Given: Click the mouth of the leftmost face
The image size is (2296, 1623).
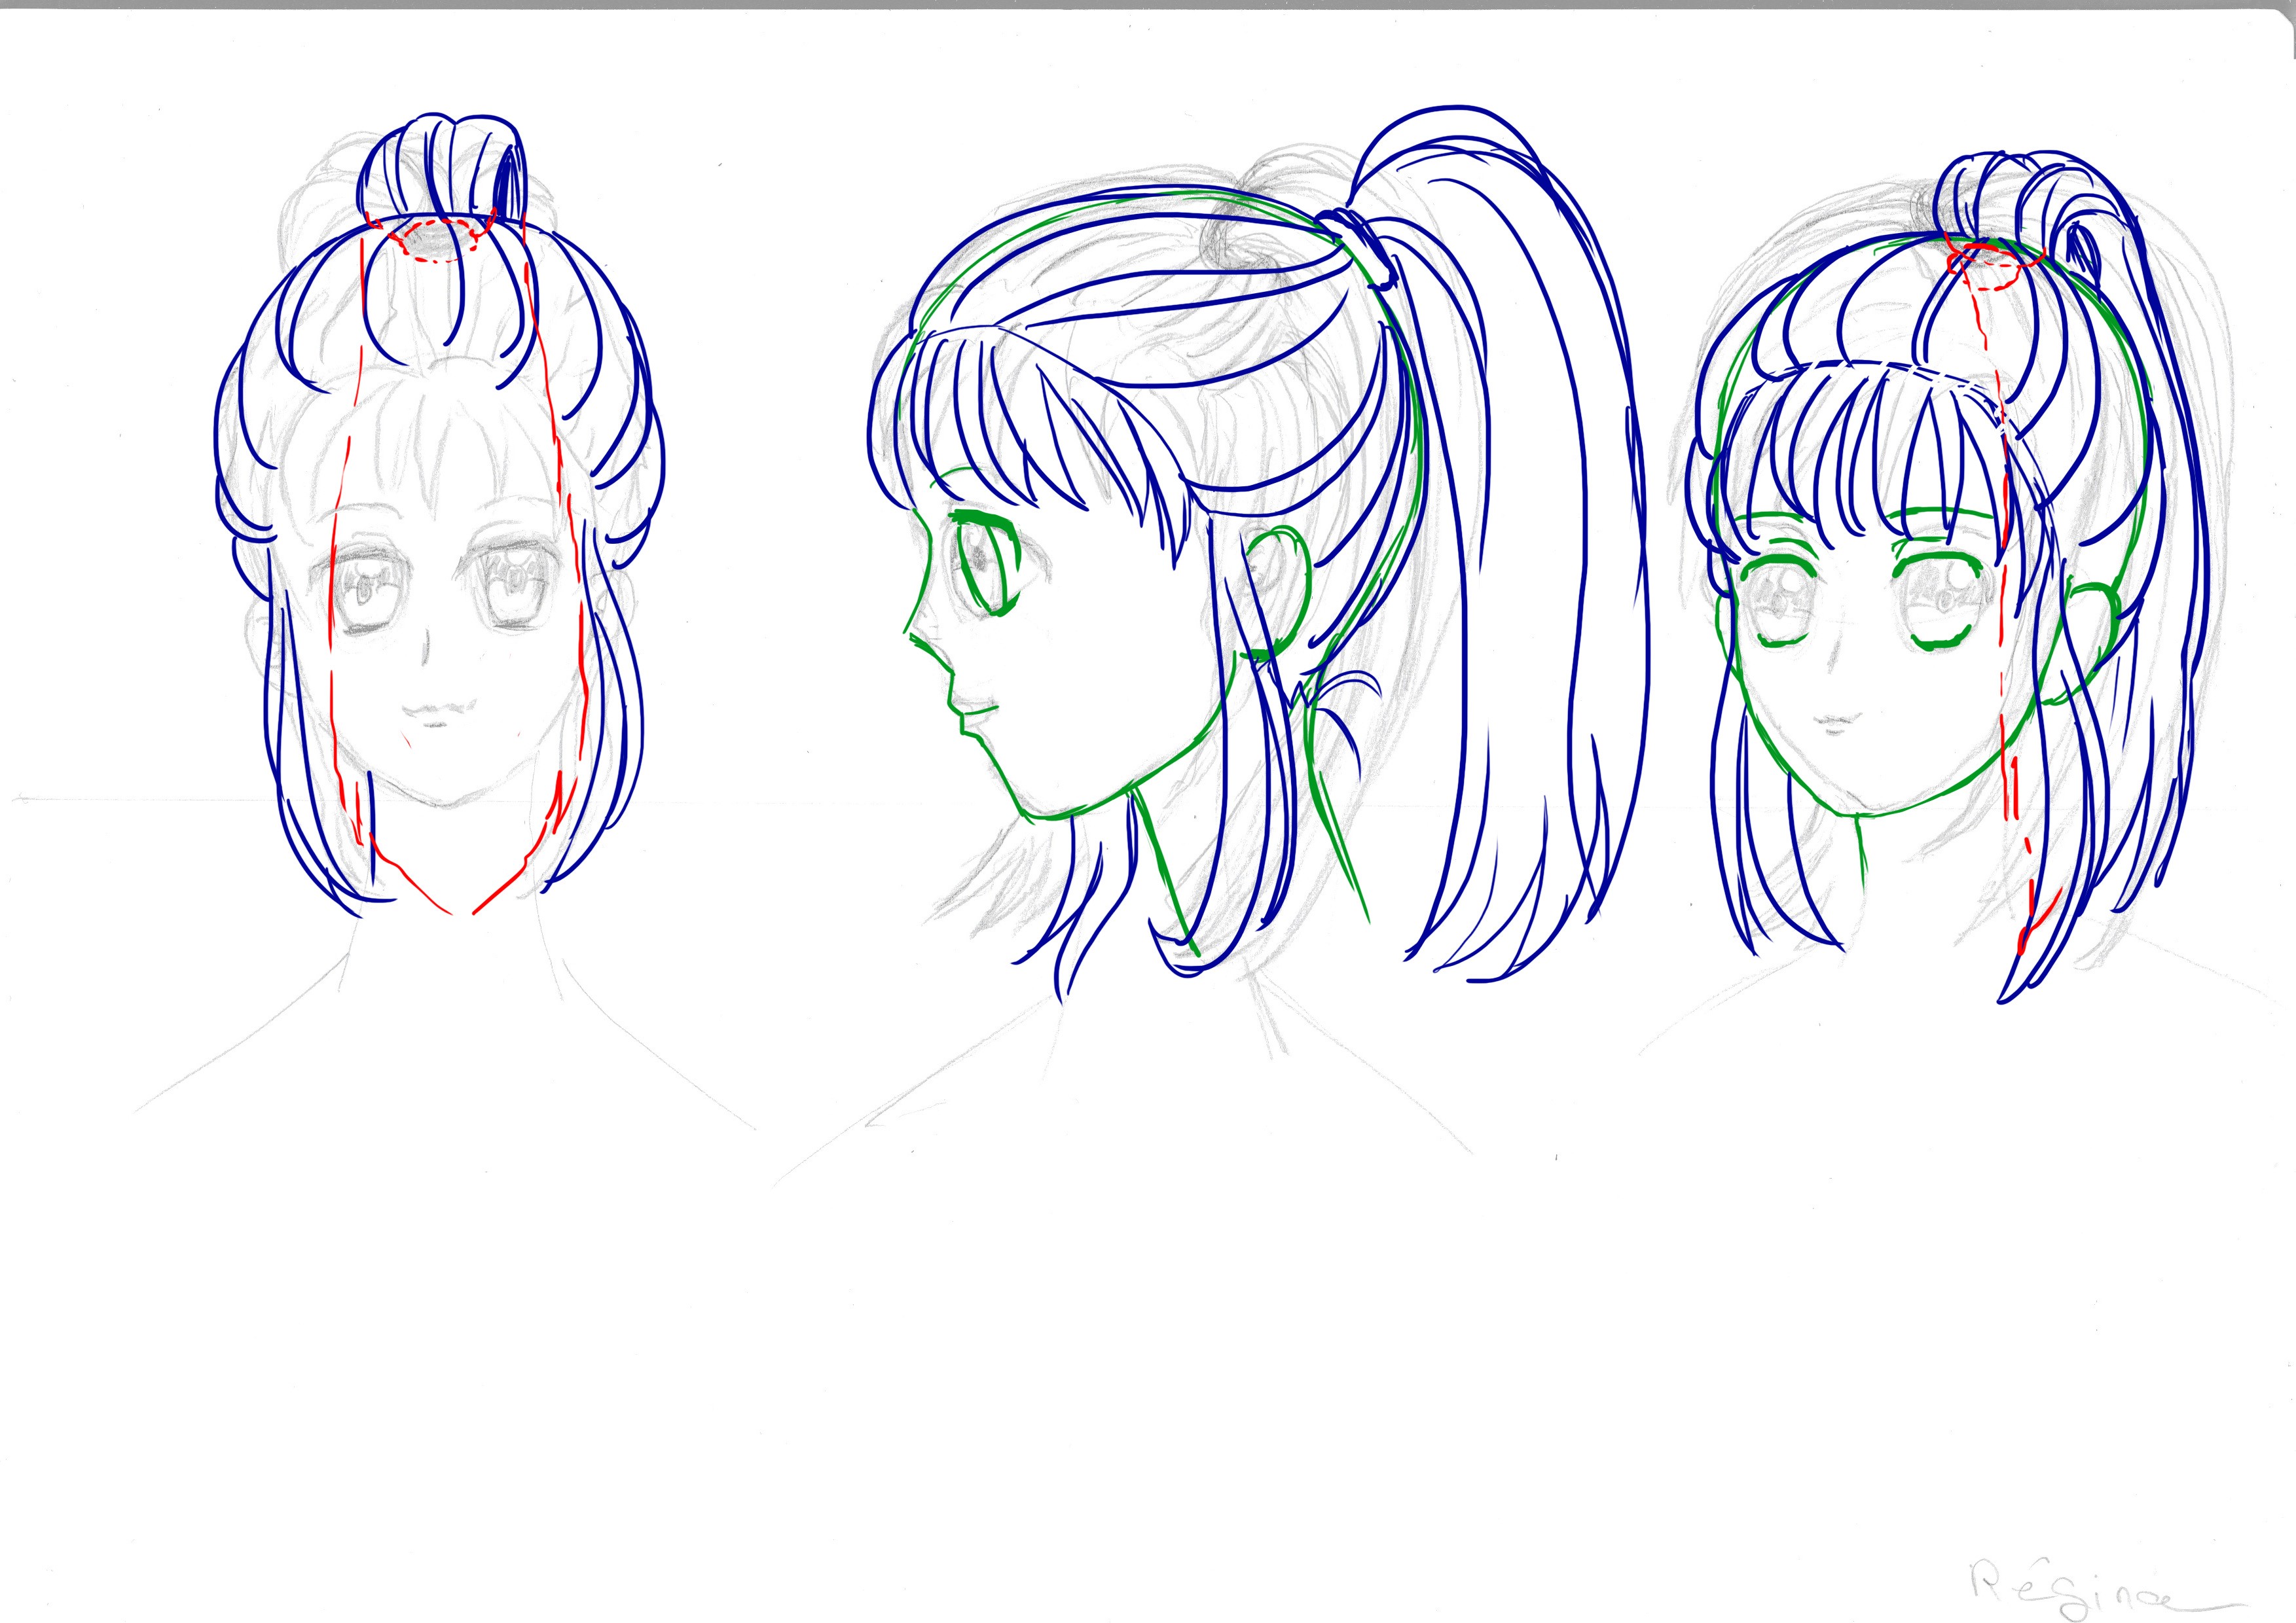Looking at the screenshot, I should [x=438, y=711].
